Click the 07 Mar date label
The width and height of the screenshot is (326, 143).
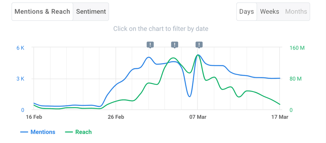coord(198,117)
